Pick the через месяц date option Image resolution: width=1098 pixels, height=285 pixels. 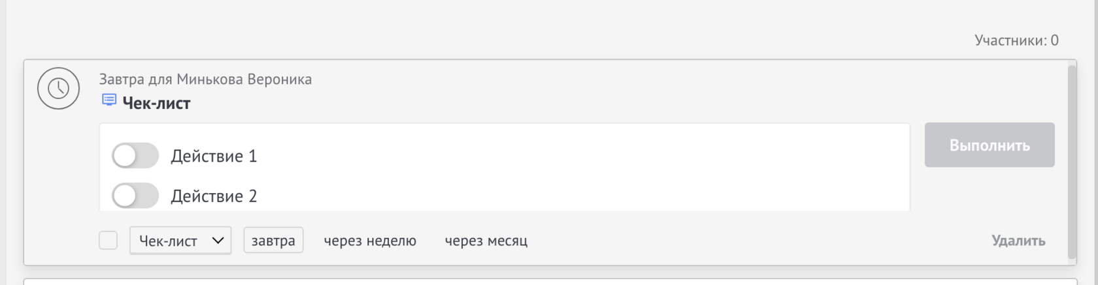(486, 241)
